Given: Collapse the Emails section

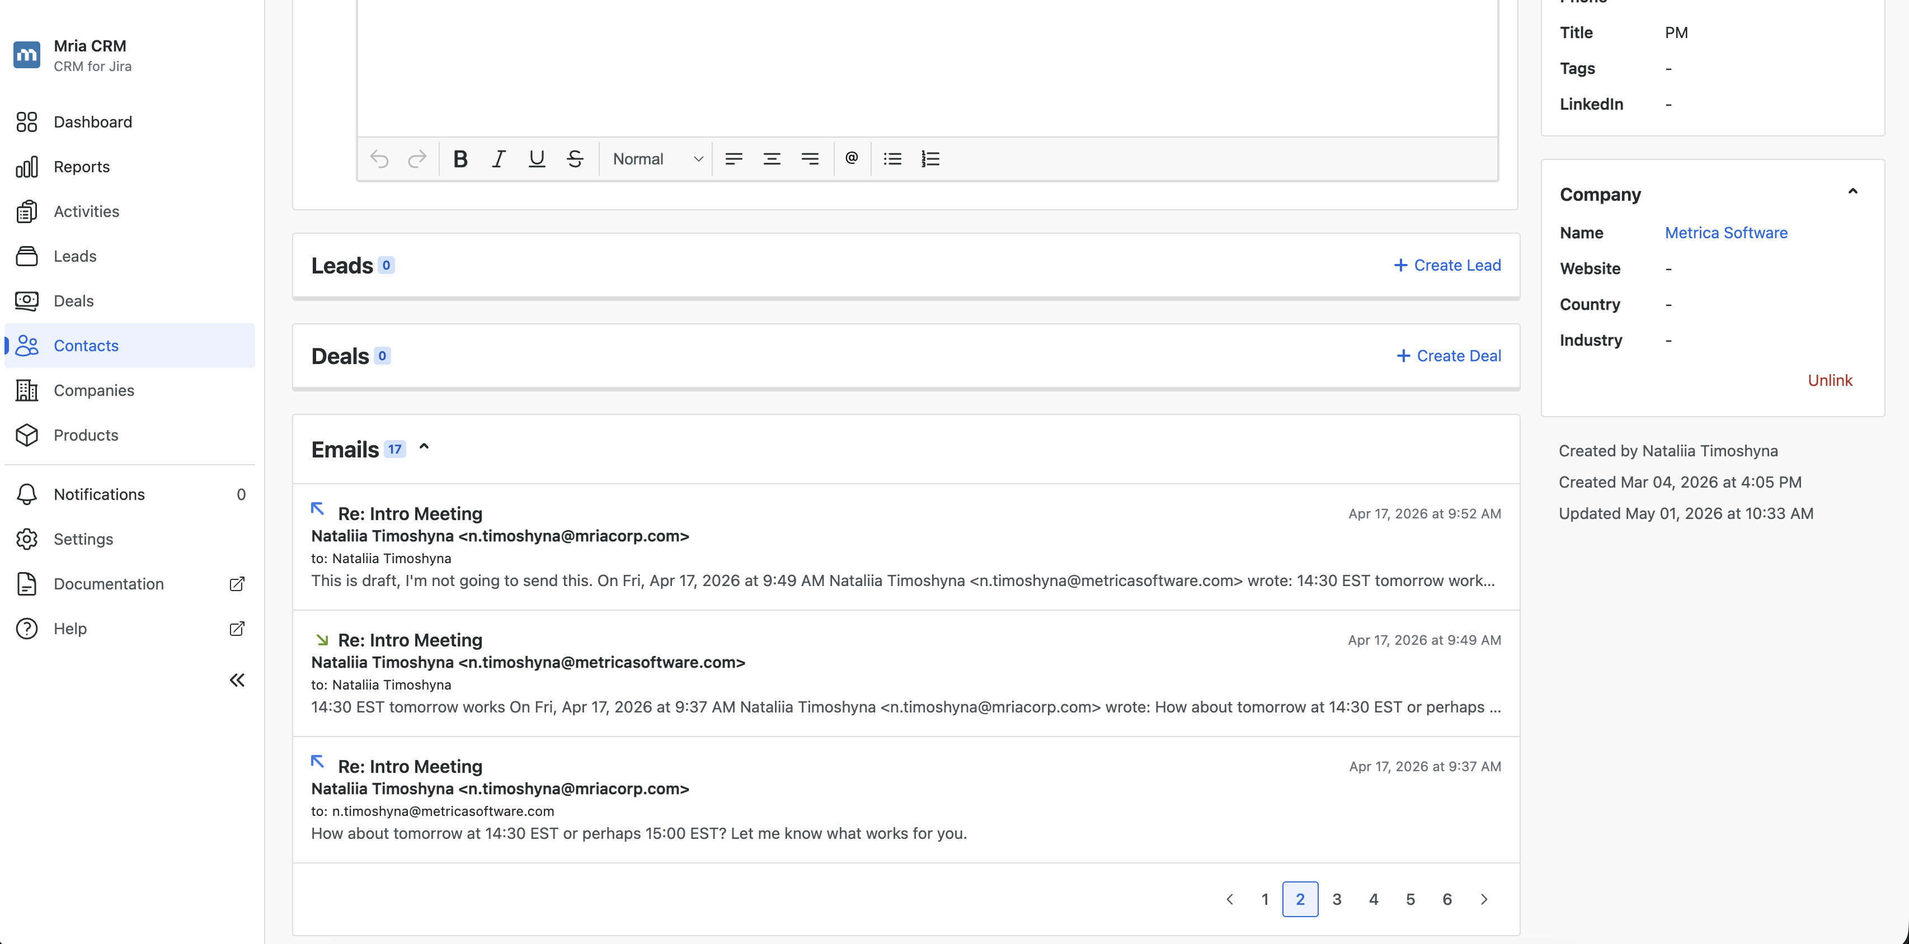Looking at the screenshot, I should click(x=424, y=447).
